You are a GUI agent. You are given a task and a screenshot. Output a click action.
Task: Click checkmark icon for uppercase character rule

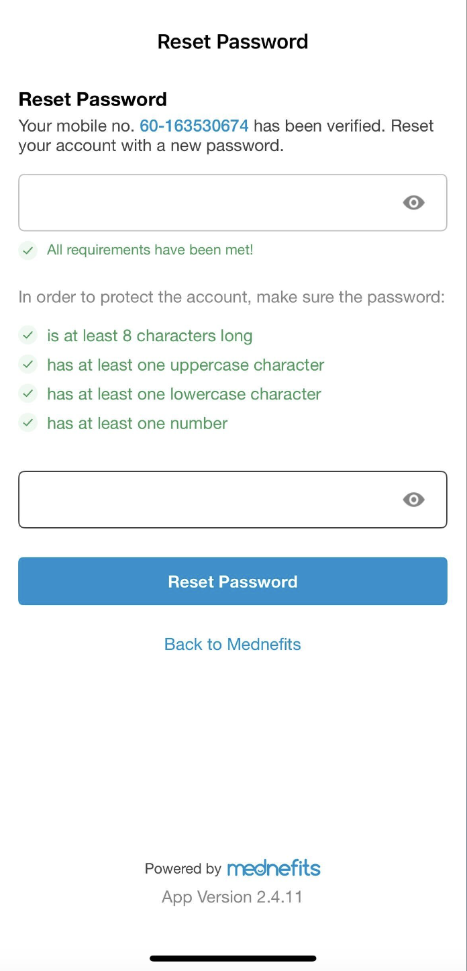pyautogui.click(x=28, y=365)
